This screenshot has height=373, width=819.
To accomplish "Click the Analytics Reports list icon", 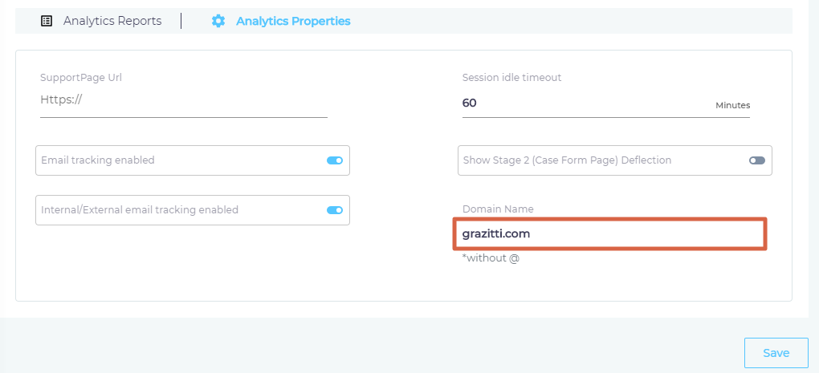I will coord(47,21).
